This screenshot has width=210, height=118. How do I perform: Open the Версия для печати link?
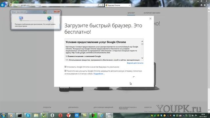135,63
